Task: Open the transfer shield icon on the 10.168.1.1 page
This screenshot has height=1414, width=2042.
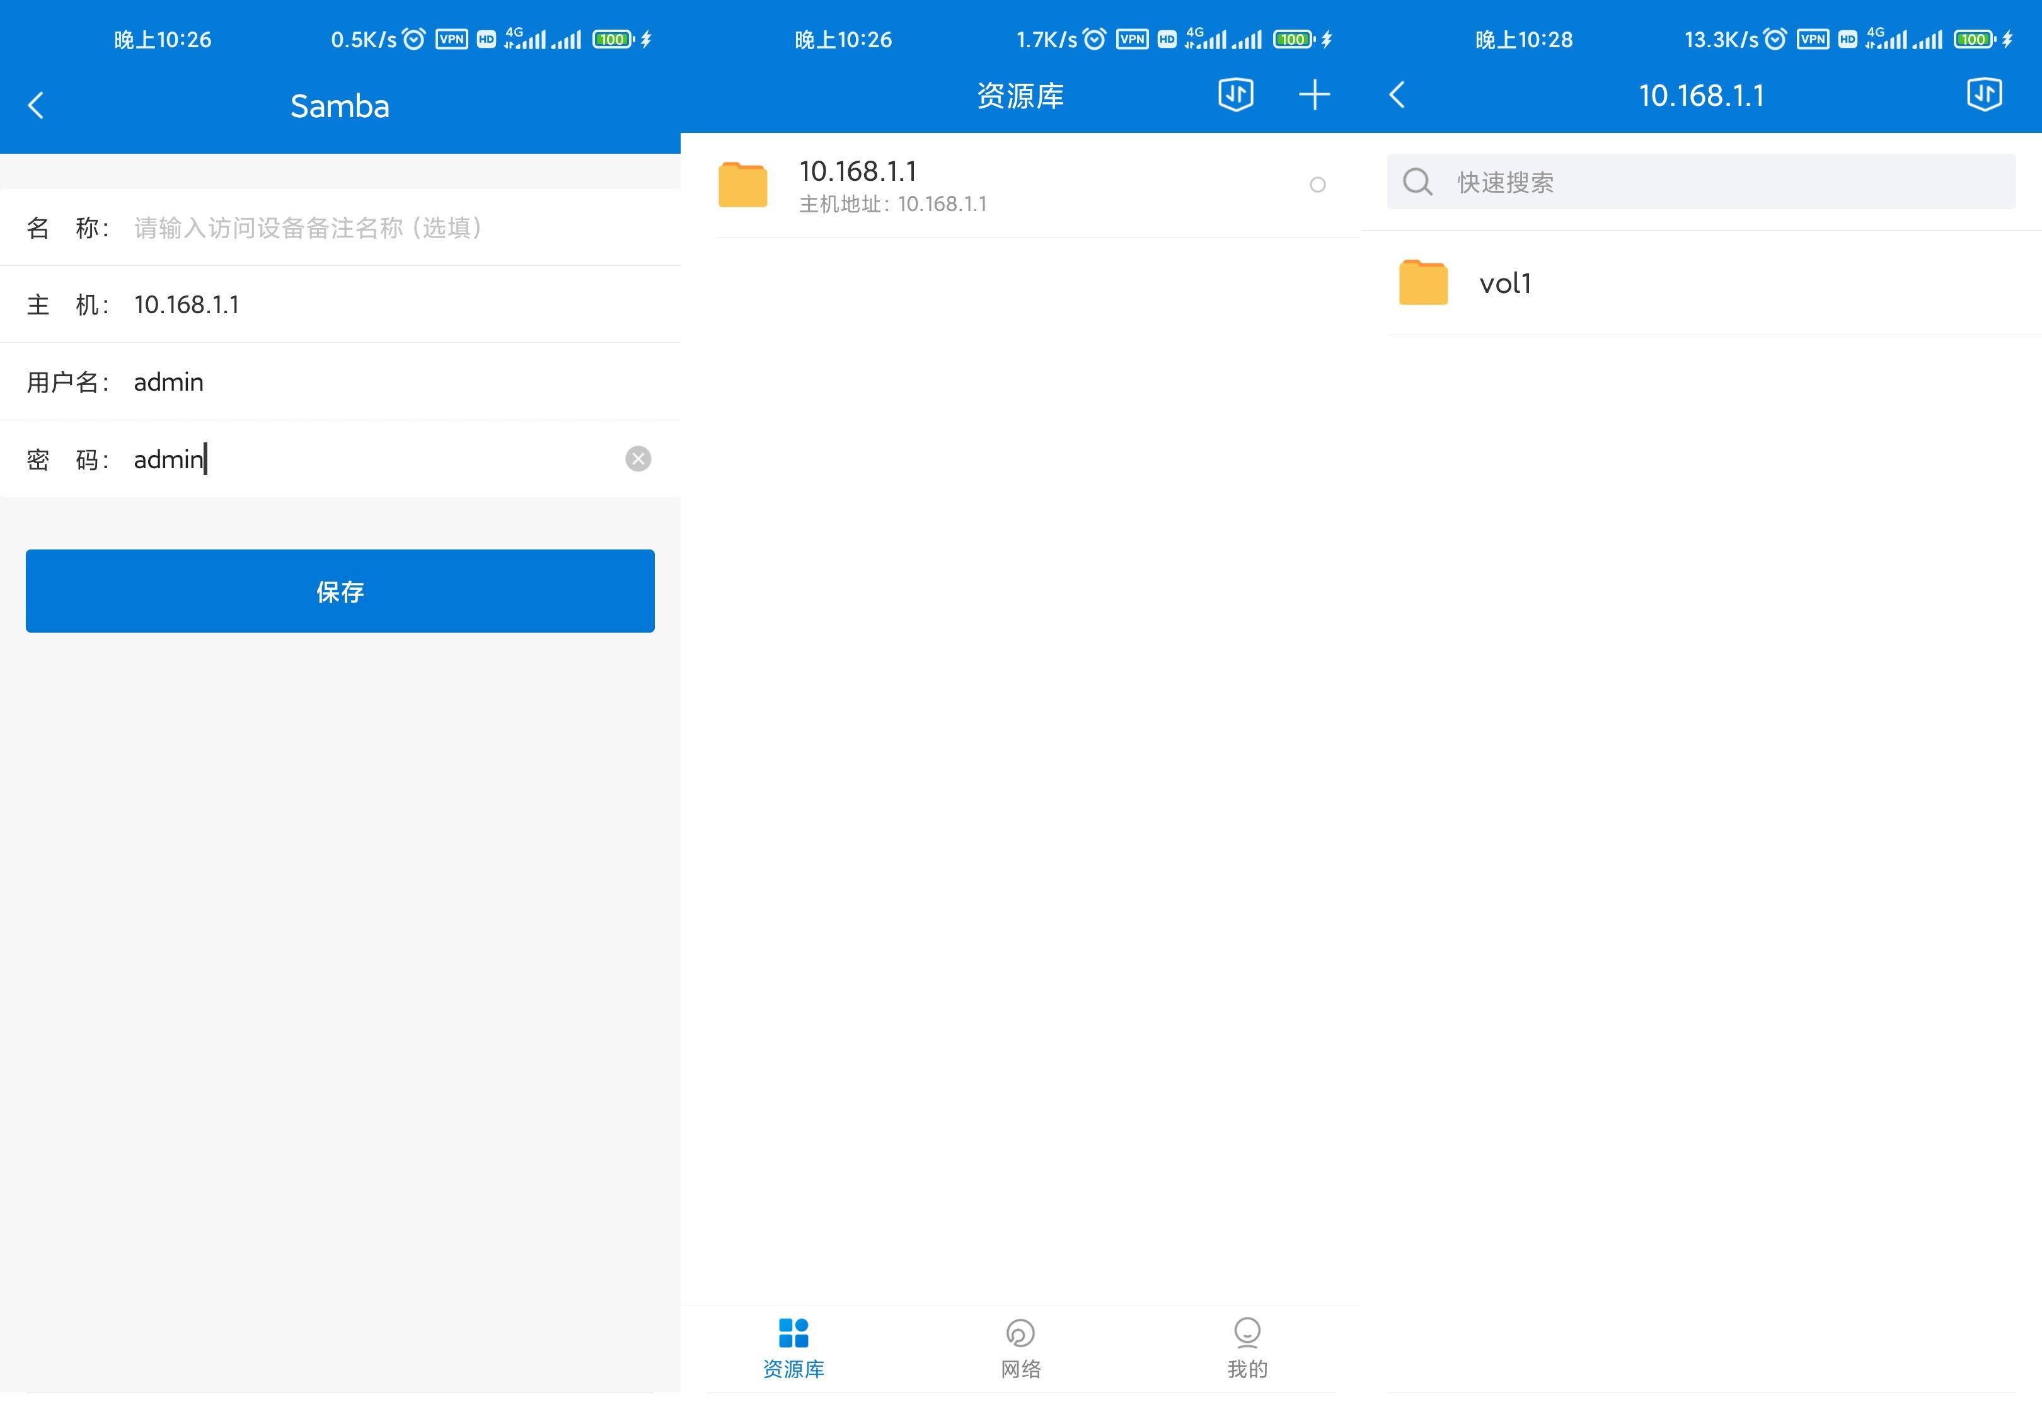Action: pos(1985,94)
